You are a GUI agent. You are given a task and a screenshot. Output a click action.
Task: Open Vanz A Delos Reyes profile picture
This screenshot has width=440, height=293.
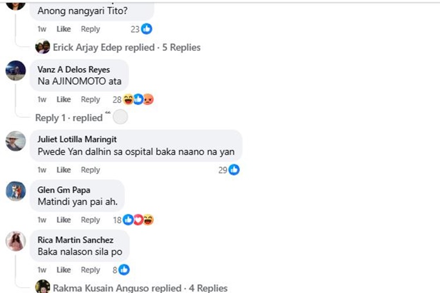point(16,71)
